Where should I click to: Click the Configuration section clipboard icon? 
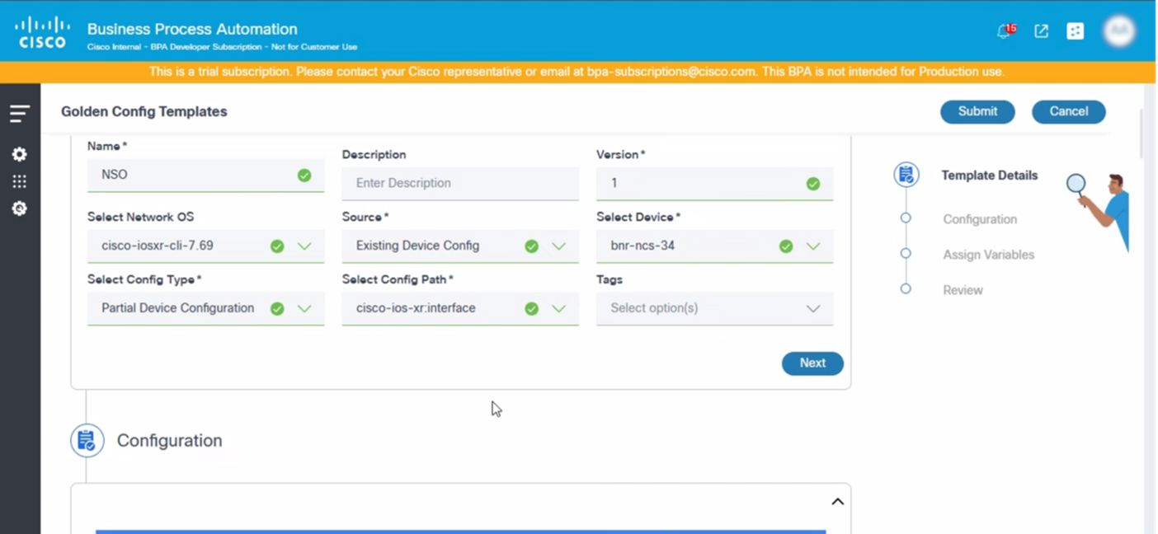coord(87,441)
